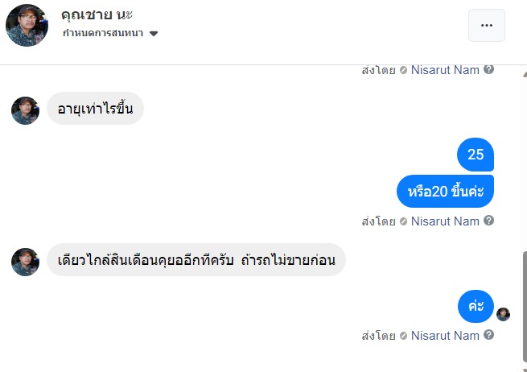Image resolution: width=527 pixels, height=372 pixels.
Task: Click the profile picture in the chat header
Action: coord(27,25)
